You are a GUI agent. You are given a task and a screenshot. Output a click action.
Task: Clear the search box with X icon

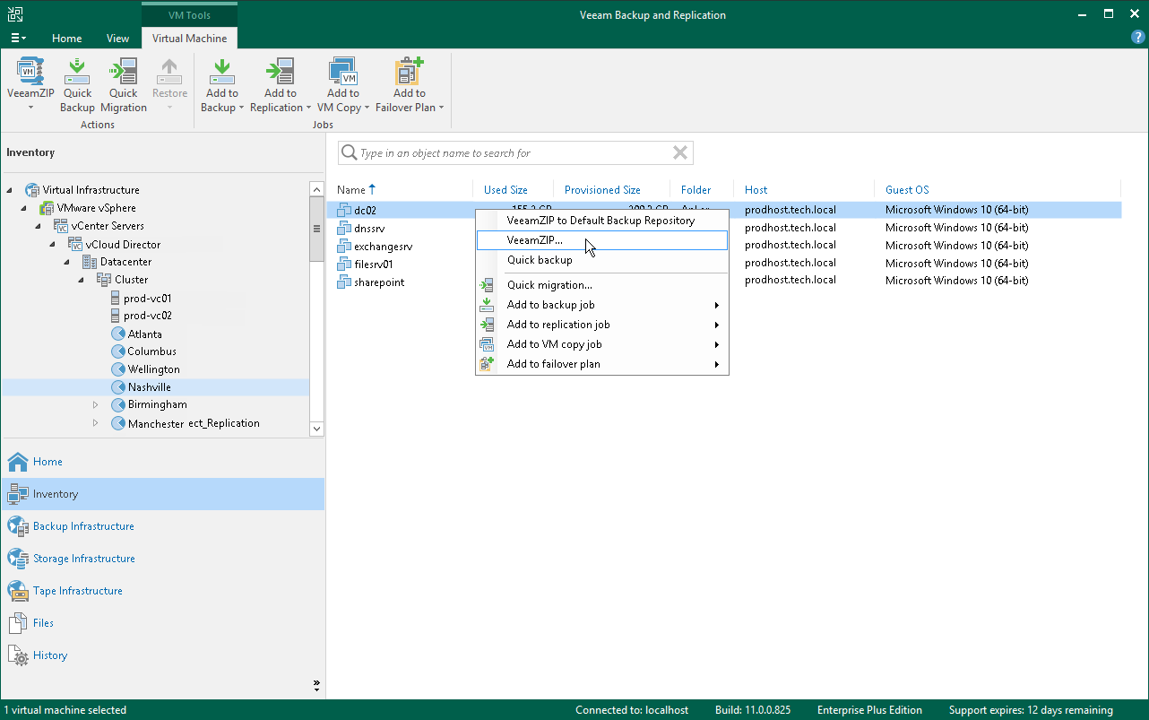[680, 153]
